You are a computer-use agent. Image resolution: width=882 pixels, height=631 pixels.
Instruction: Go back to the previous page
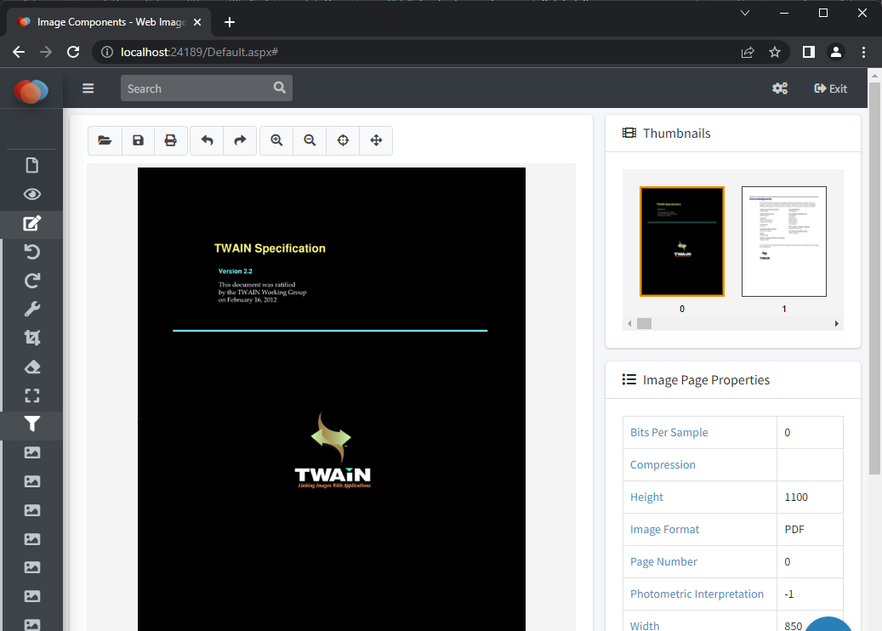19,53
